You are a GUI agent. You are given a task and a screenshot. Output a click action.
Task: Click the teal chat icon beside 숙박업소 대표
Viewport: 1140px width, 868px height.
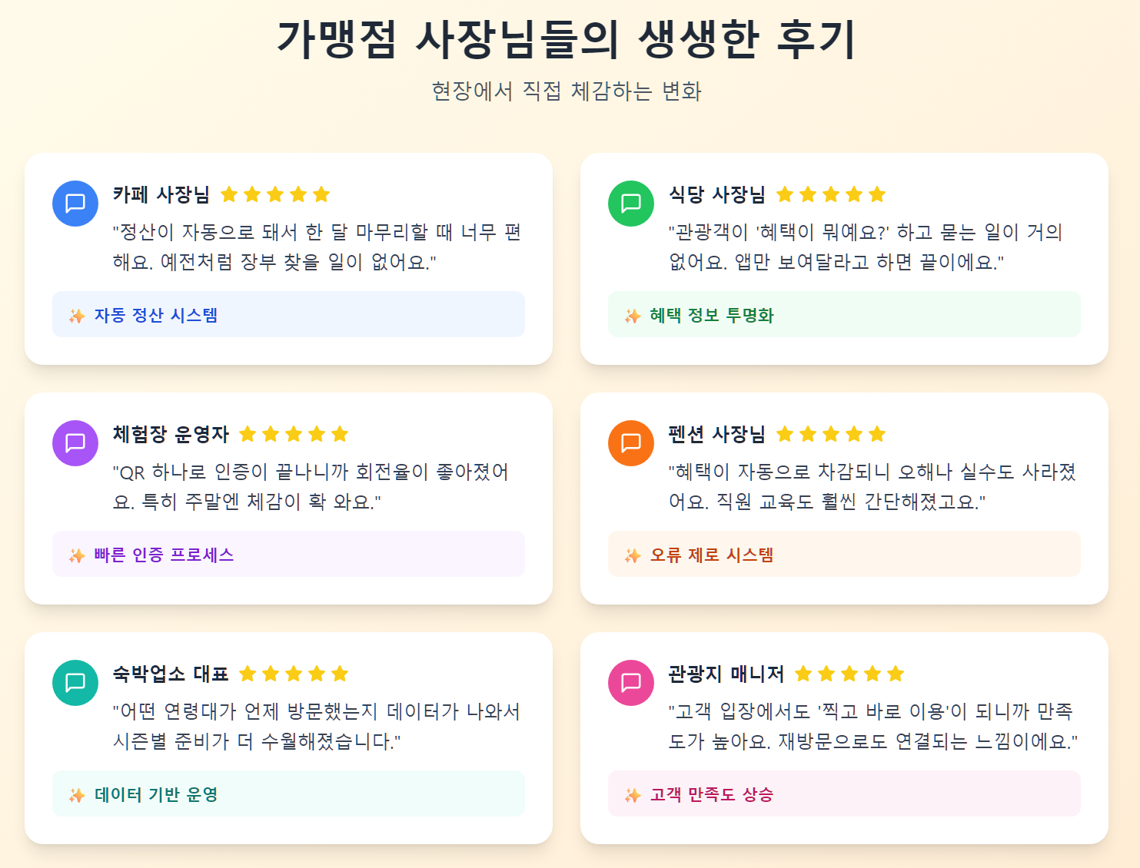click(75, 683)
